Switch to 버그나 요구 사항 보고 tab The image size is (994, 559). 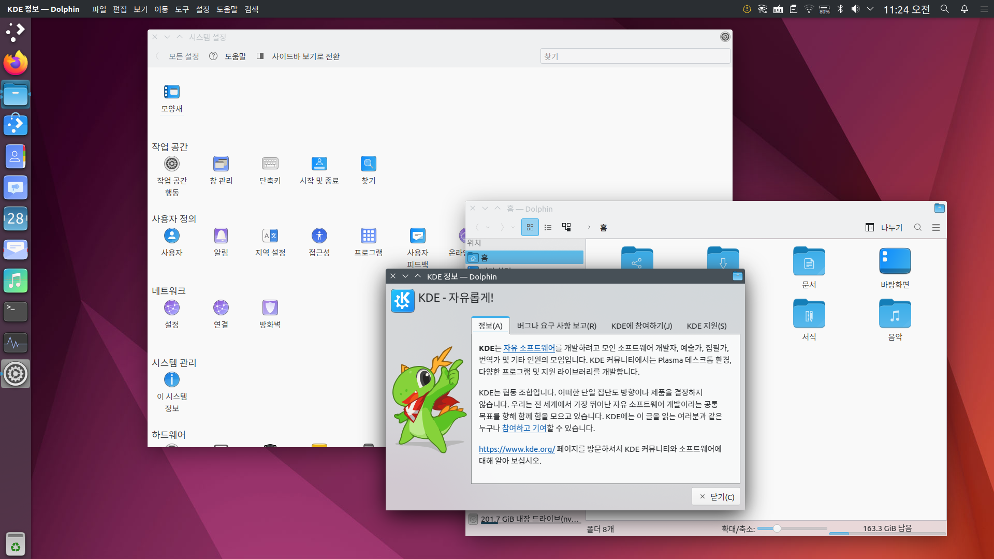tap(557, 326)
